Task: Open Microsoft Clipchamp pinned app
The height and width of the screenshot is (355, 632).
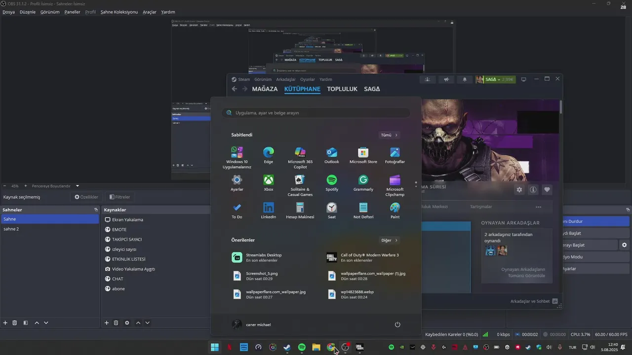Action: click(395, 185)
